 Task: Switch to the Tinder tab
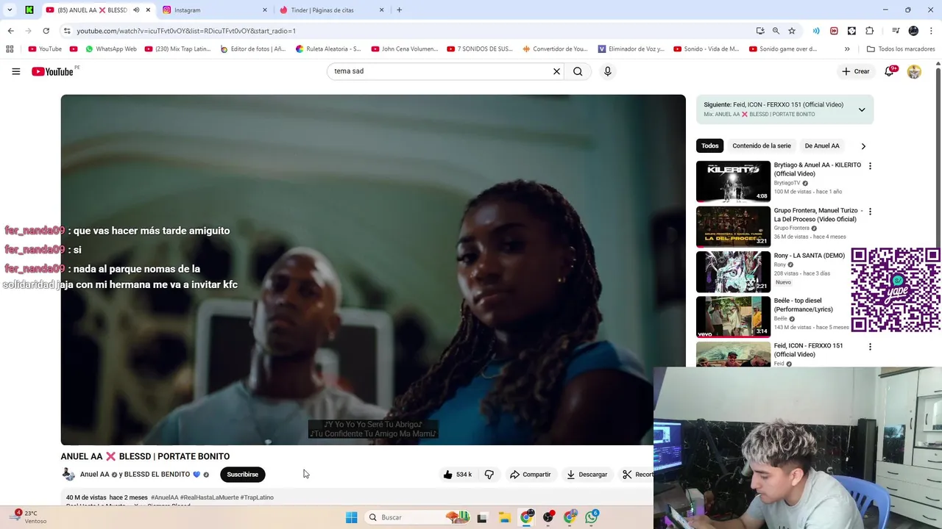click(x=331, y=10)
